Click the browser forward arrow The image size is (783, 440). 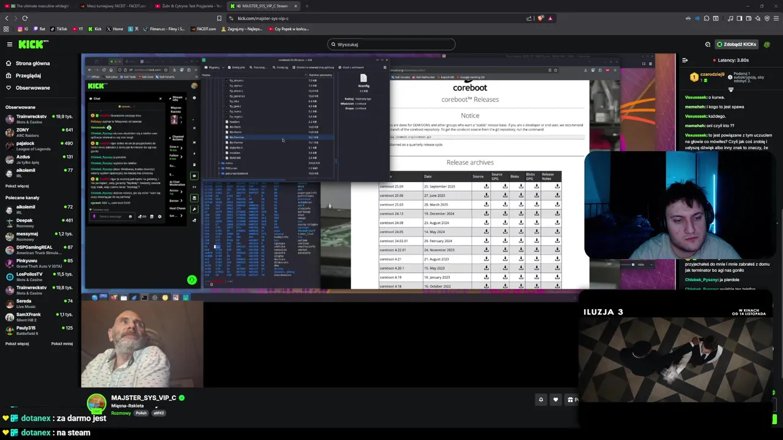[15, 18]
